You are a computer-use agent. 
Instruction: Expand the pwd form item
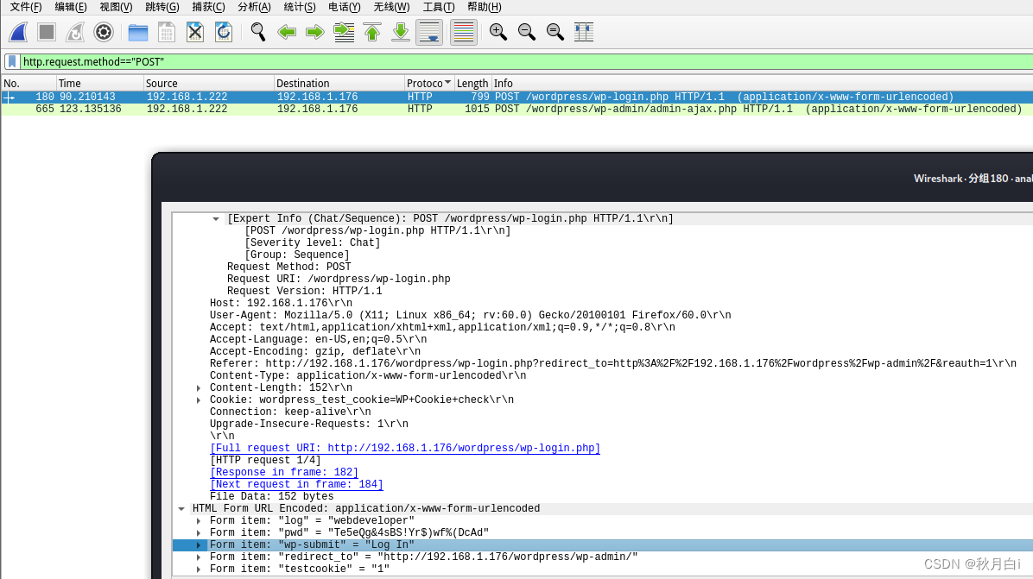point(199,532)
